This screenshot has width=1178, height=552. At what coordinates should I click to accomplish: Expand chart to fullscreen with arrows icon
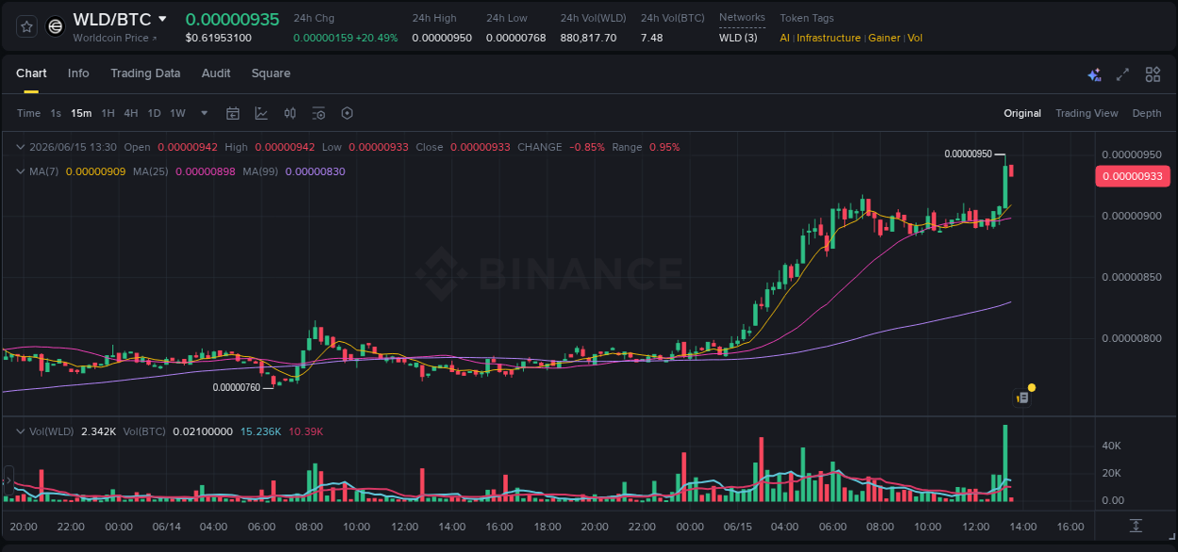1122,74
